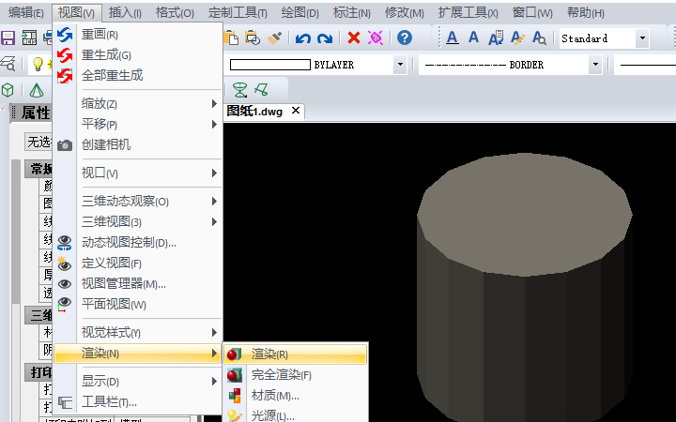This screenshot has height=422, width=676.
Task: Click the red X delete icon
Action: 354,38
